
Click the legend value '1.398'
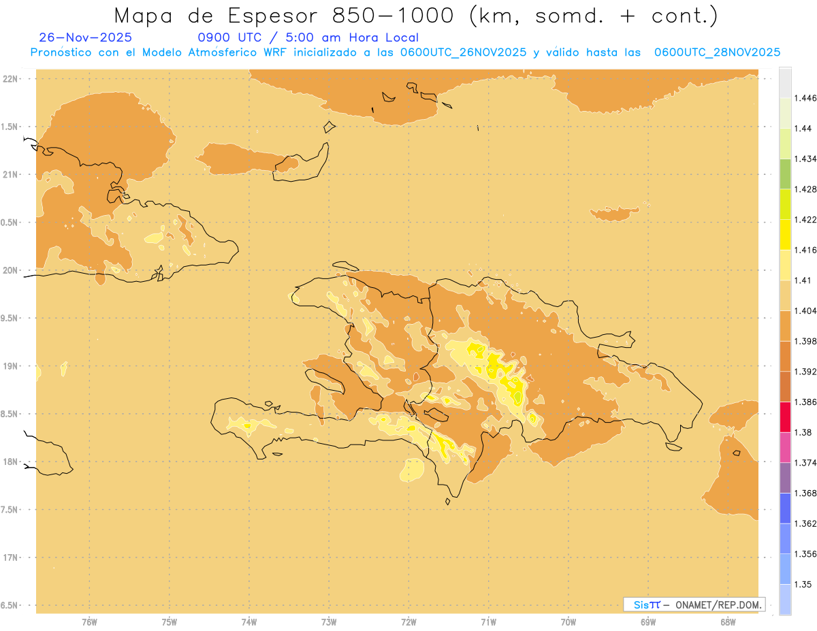[x=805, y=341]
